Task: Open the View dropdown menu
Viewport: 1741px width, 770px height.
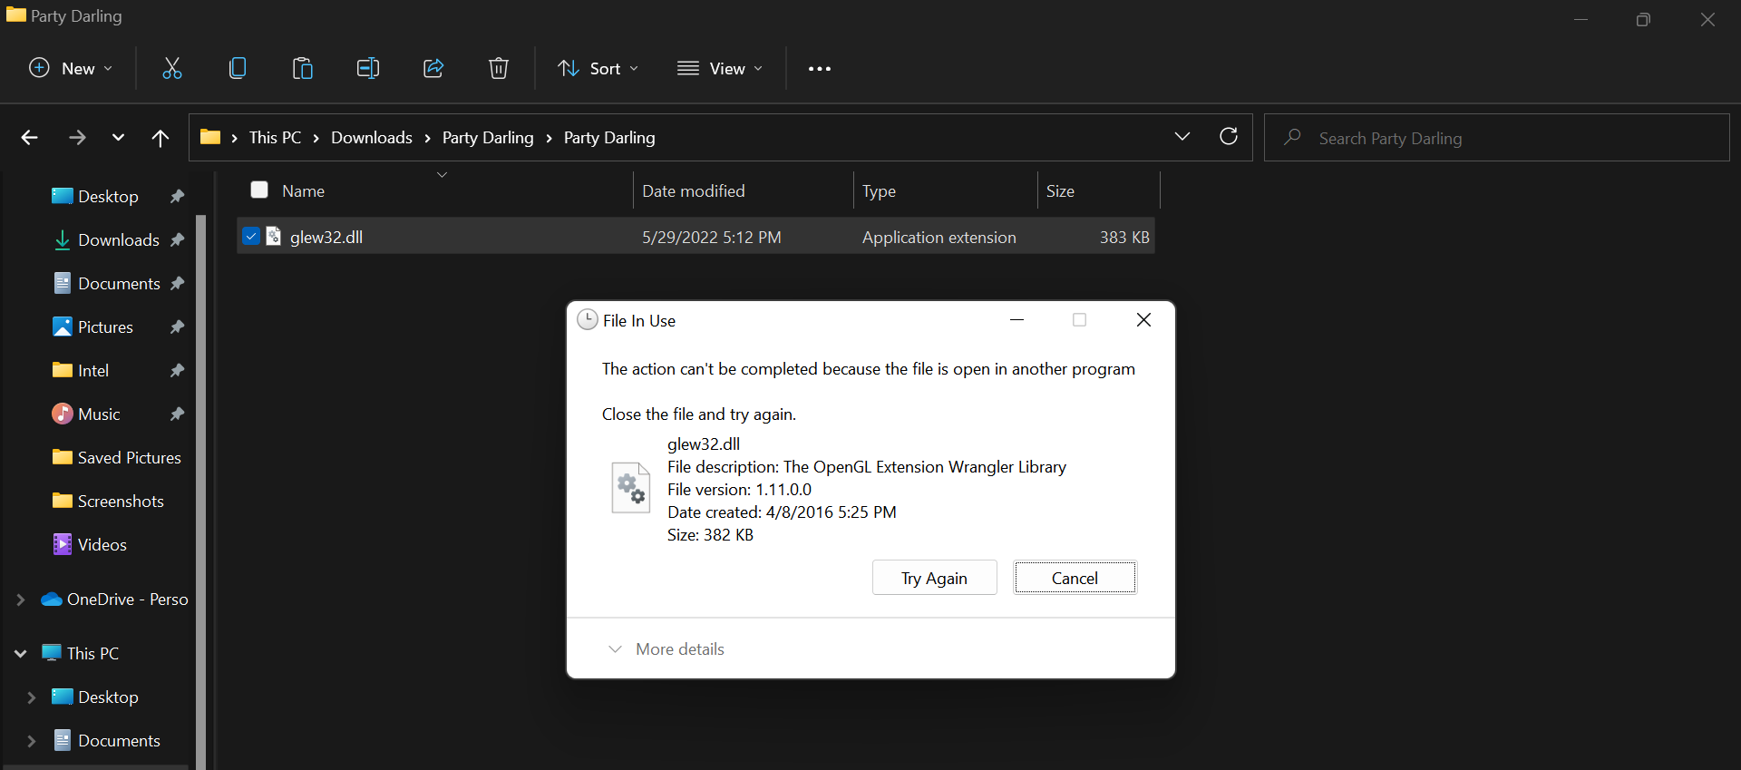Action: [721, 68]
